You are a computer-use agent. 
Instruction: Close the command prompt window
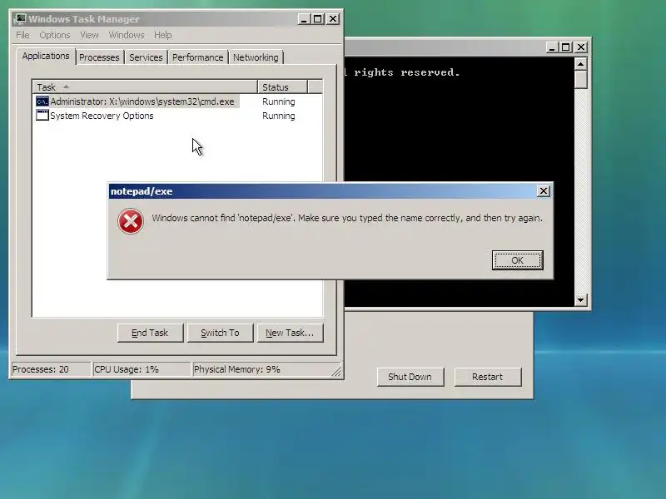(x=581, y=47)
